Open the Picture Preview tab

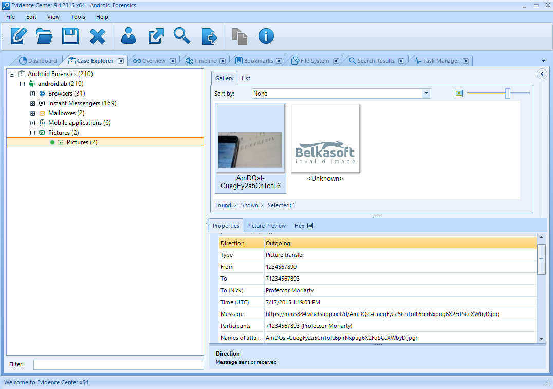click(266, 226)
